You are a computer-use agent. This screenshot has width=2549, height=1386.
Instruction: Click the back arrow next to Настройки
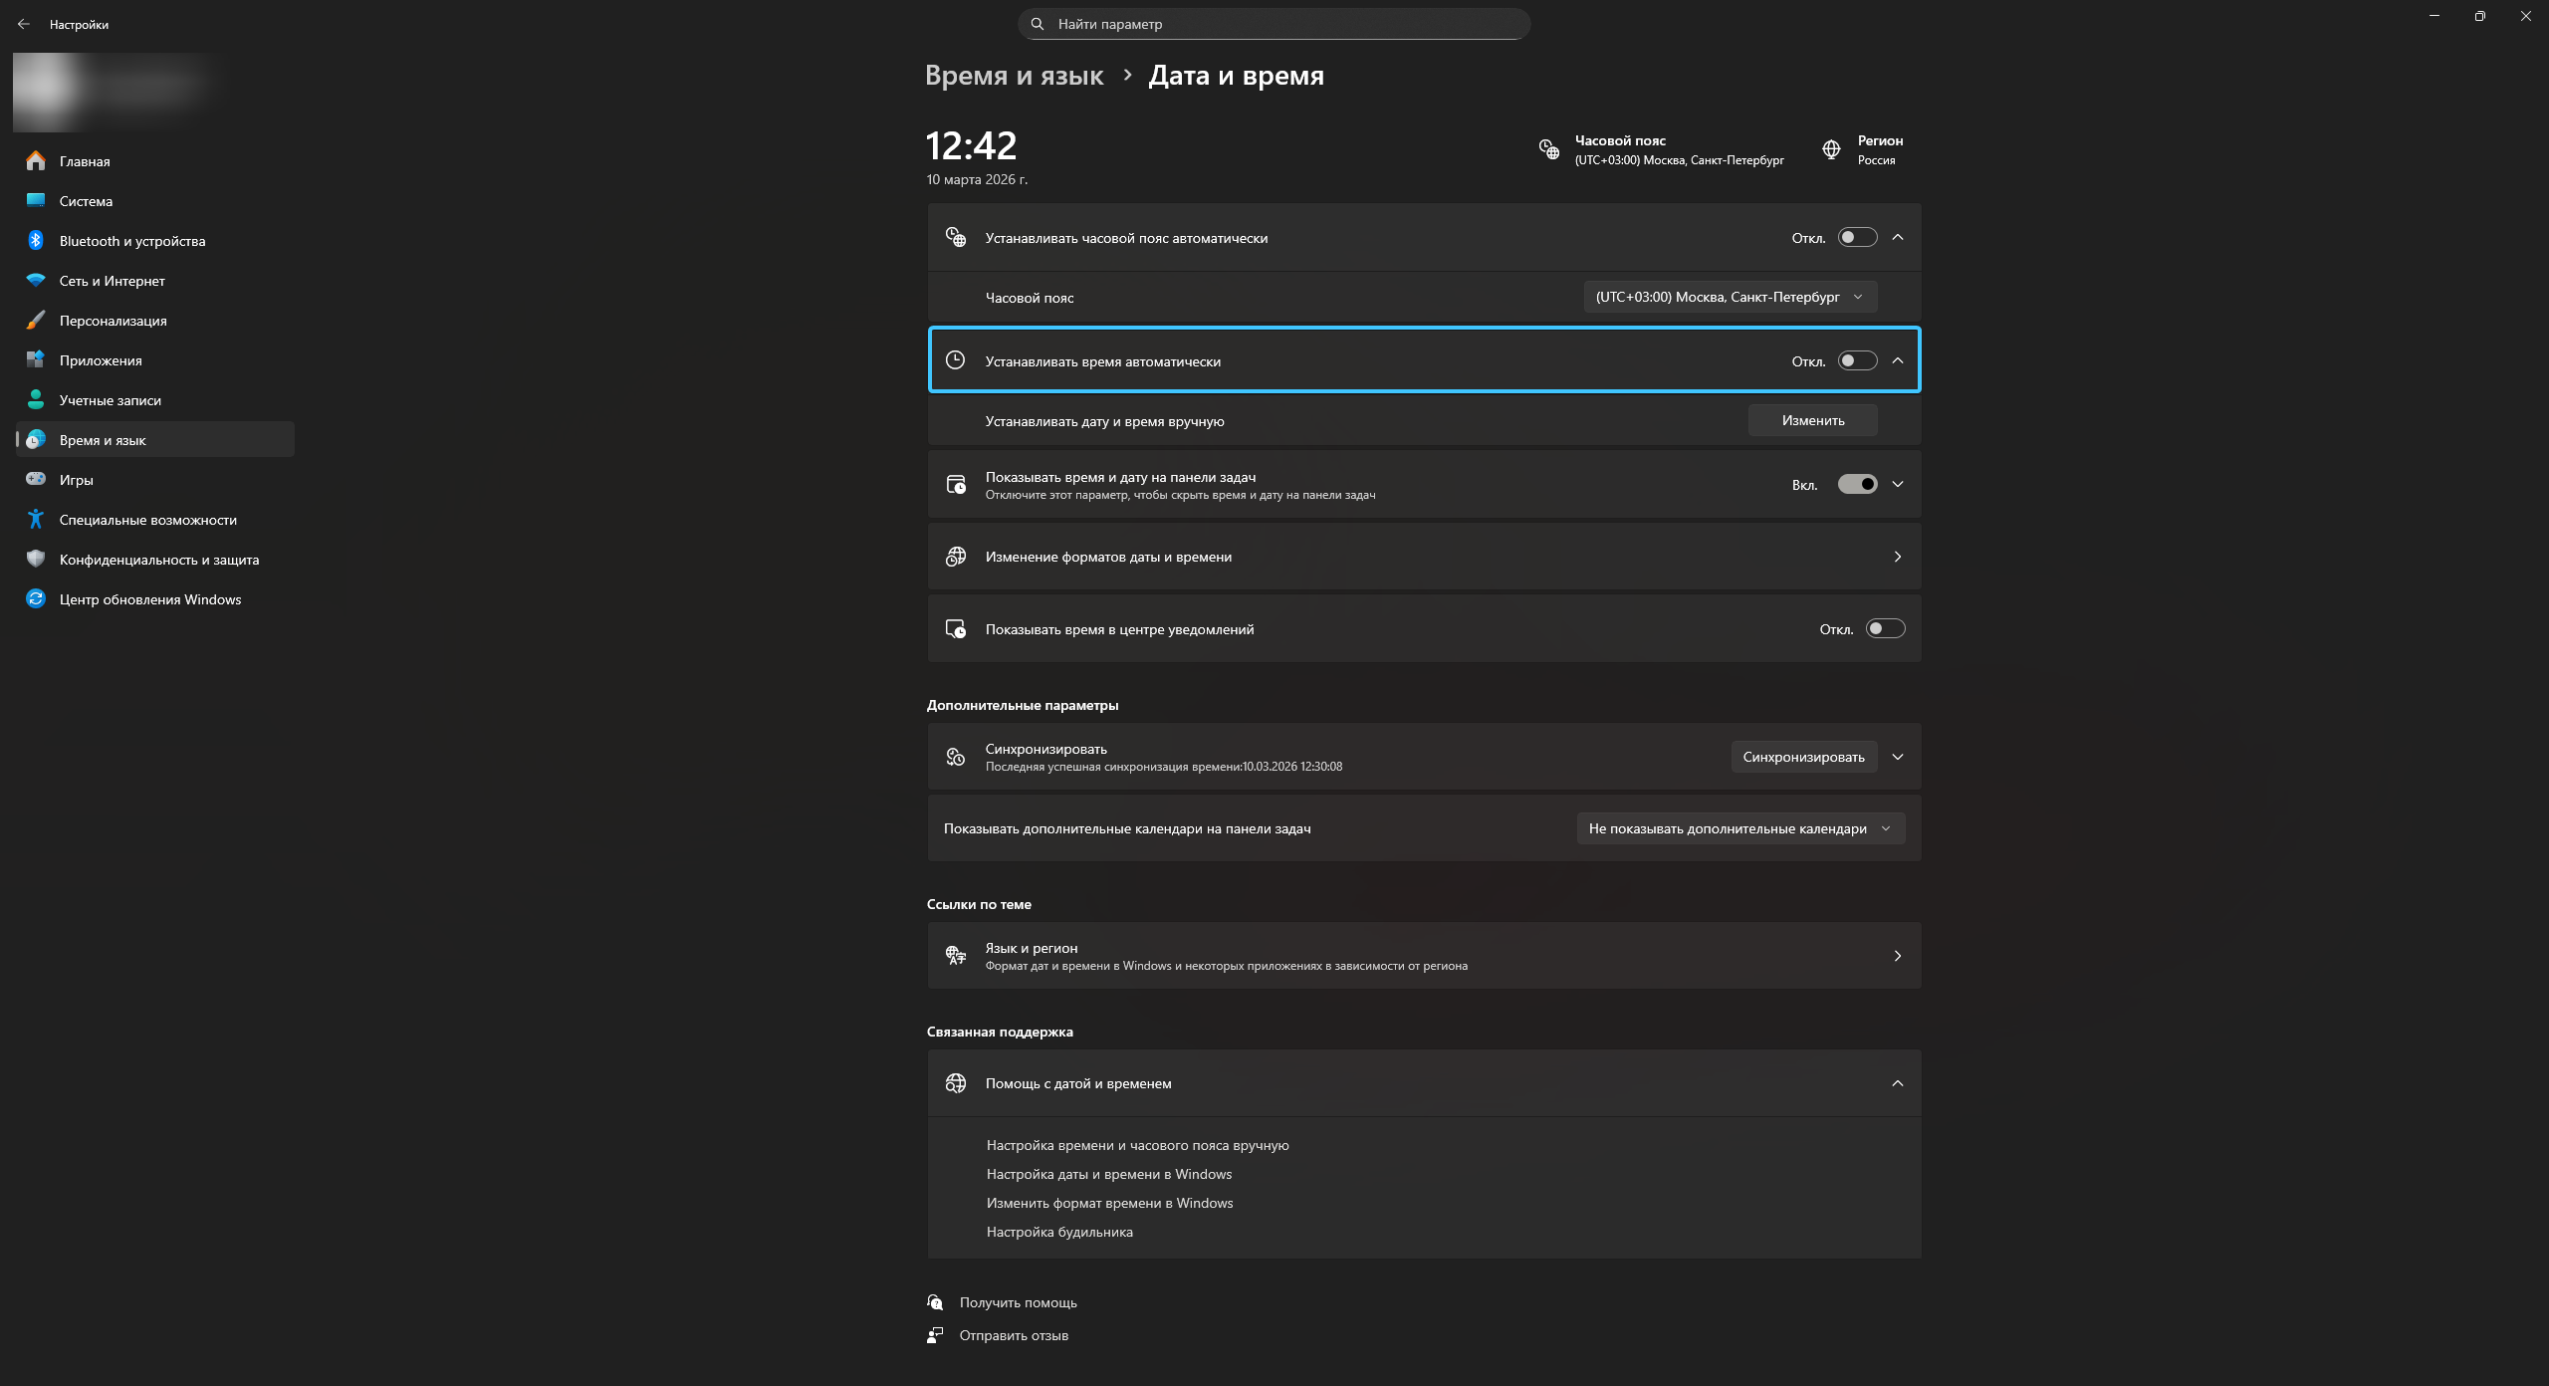(x=24, y=24)
